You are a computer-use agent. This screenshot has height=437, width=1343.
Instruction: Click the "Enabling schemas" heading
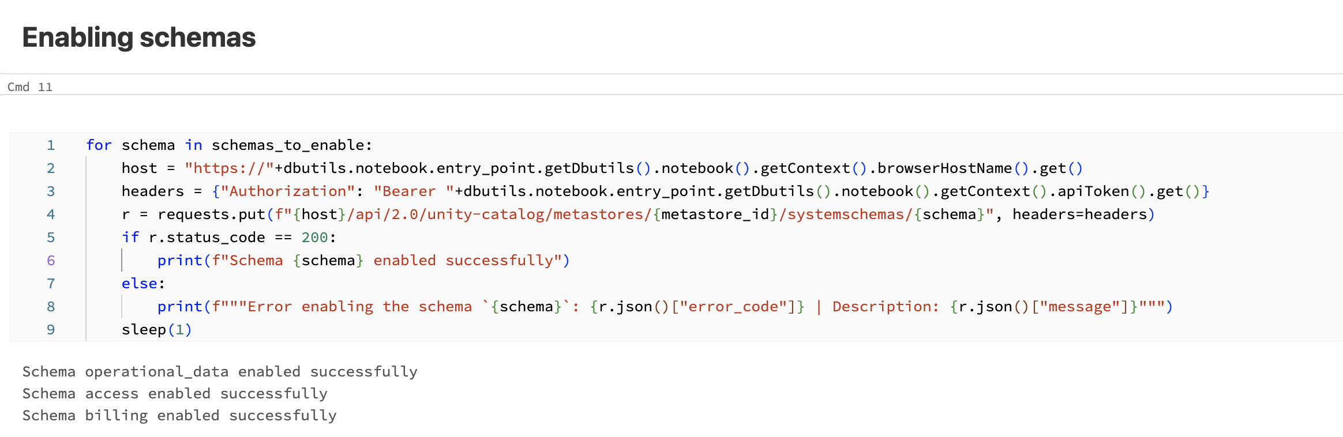pos(138,37)
